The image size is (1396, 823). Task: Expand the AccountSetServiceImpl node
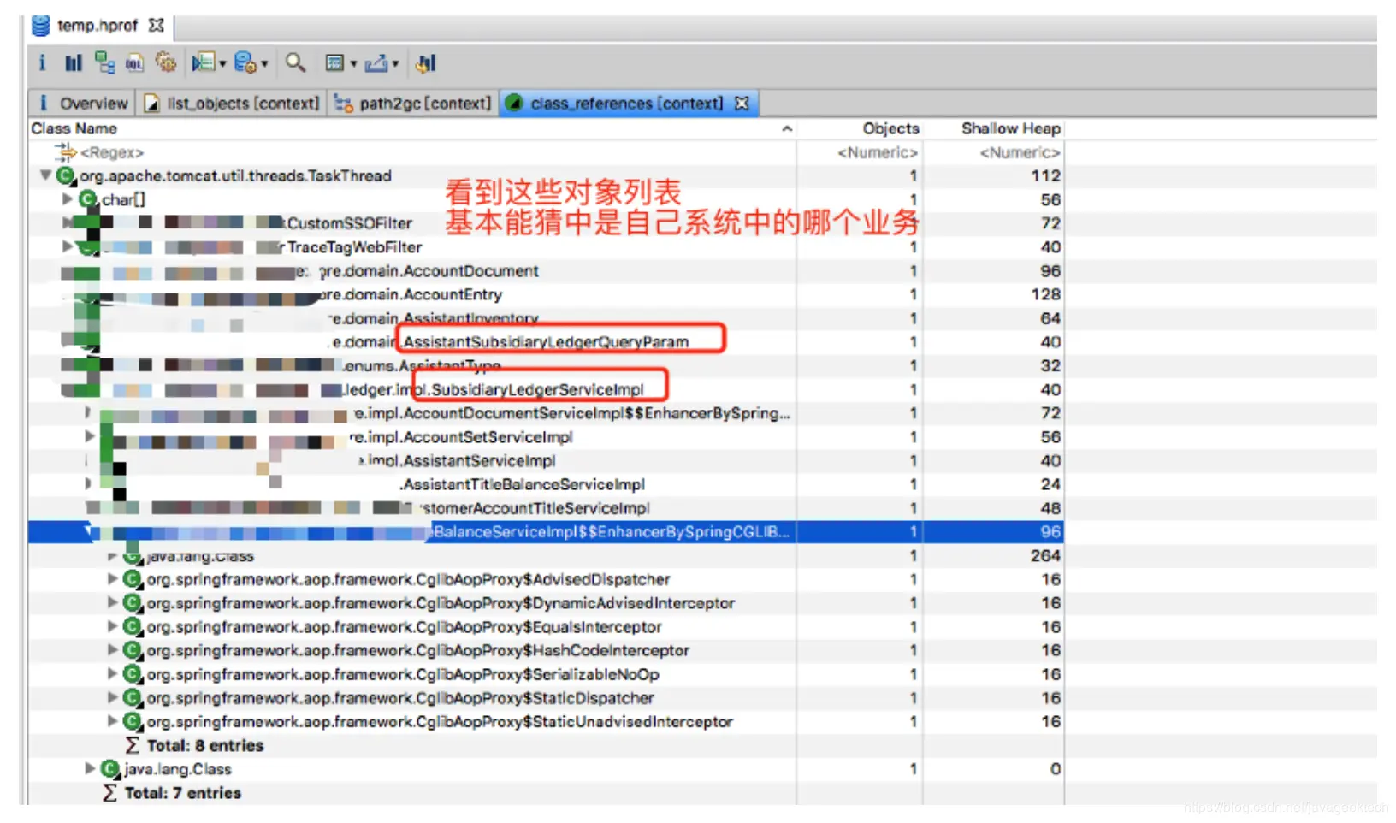(x=90, y=436)
